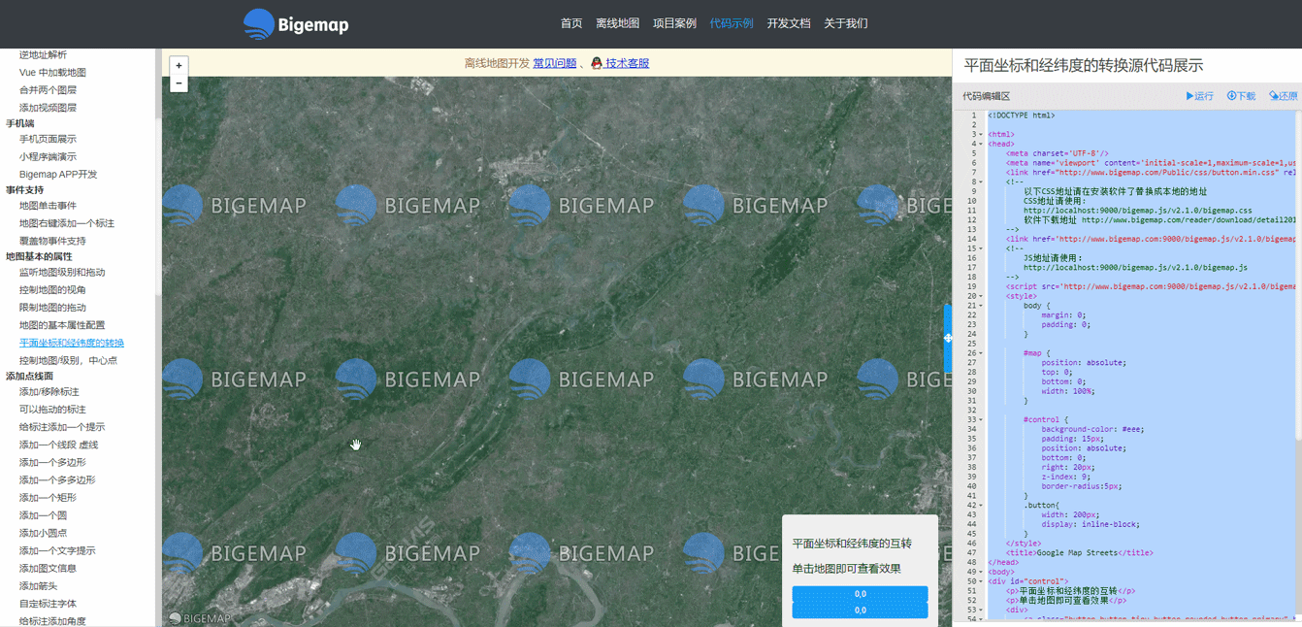
Task: Select 手机页面展示 example
Action: pos(48,139)
